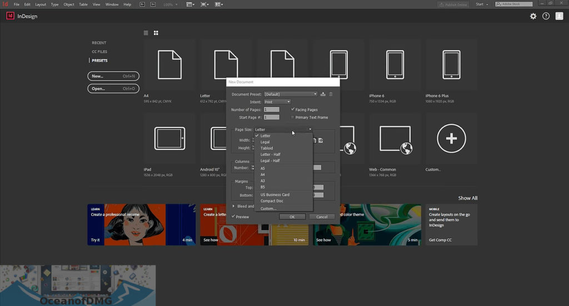Switch presets to list view
The height and width of the screenshot is (306, 569).
(146, 33)
